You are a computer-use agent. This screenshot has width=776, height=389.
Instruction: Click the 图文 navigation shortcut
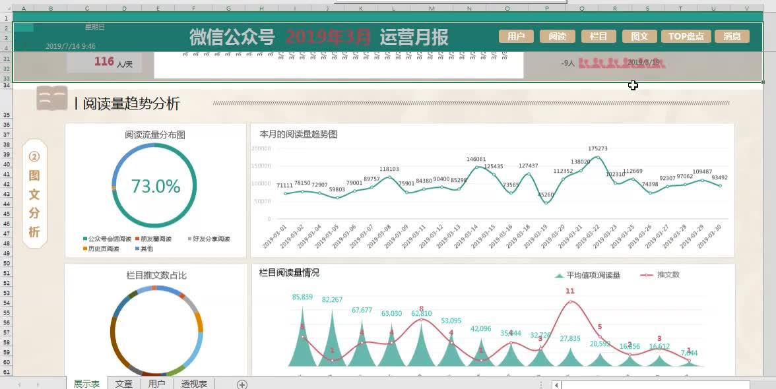[639, 36]
